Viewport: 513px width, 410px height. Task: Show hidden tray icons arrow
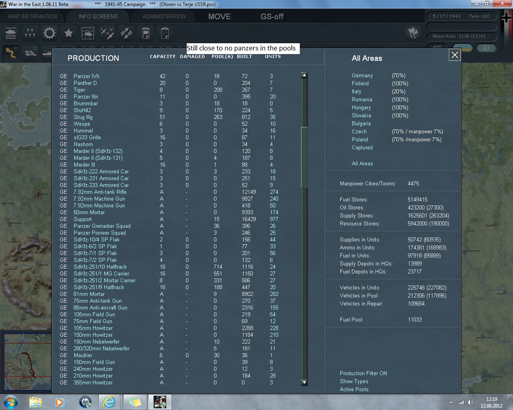click(451, 402)
